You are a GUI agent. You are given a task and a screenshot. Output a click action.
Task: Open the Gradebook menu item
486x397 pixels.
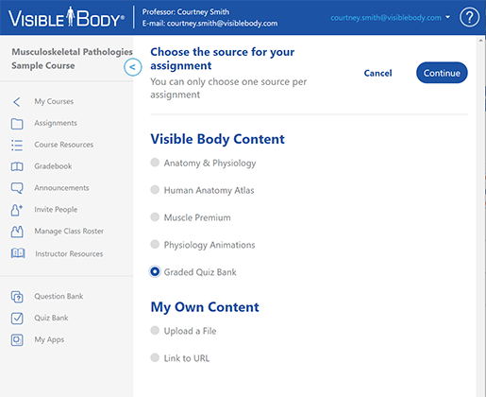point(53,166)
